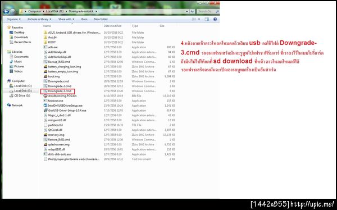This screenshot has height=210, width=337.
Task: Click Computer in the address breadcrumb
Action: [34, 11]
